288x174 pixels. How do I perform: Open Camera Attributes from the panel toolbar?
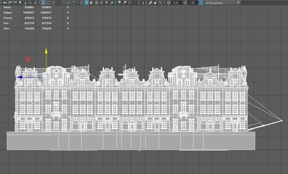(x=15, y=3)
